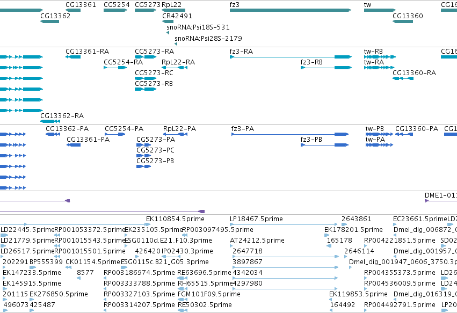The height and width of the screenshot is (313, 457).
Task: Click the tw gene bar
Action: [380, 10]
